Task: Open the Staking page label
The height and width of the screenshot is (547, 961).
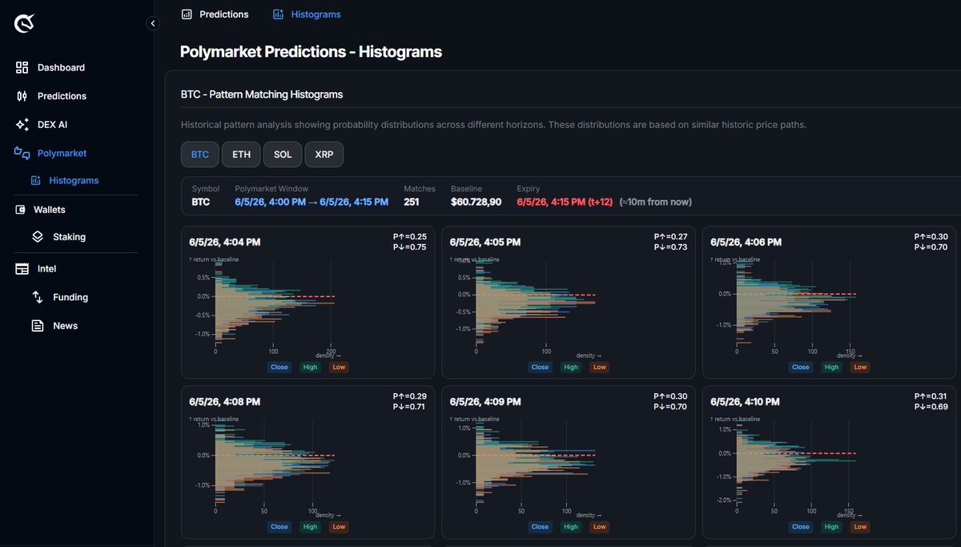Action: click(70, 237)
